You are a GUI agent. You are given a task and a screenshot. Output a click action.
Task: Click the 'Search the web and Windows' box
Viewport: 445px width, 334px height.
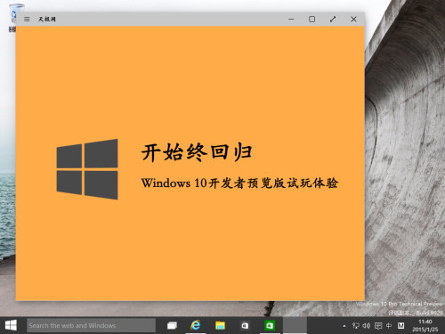[91, 325]
